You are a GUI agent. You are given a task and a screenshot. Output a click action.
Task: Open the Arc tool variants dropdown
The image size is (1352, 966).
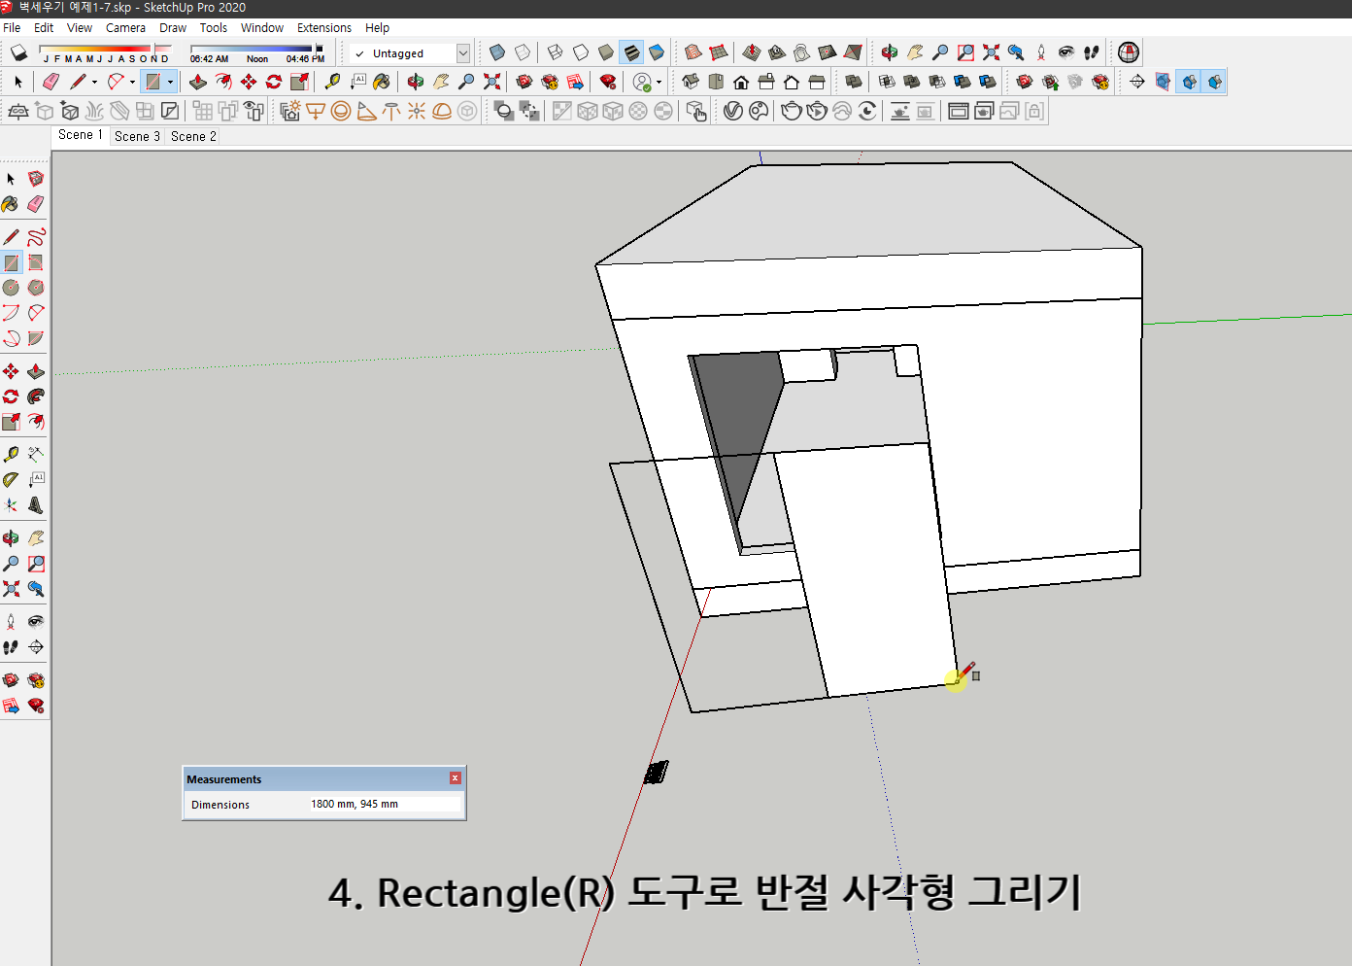coord(132,82)
